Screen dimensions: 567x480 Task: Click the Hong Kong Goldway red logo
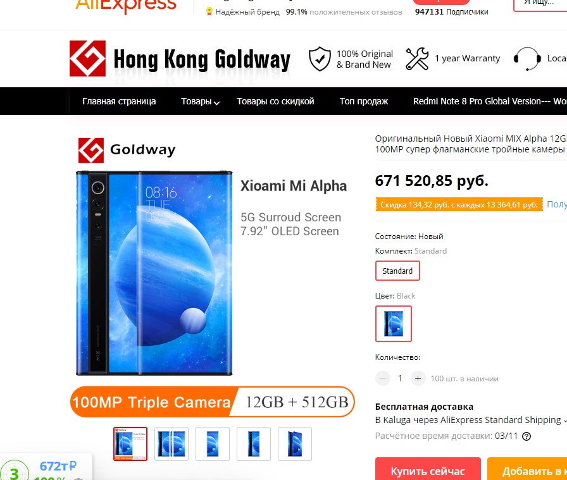87,59
